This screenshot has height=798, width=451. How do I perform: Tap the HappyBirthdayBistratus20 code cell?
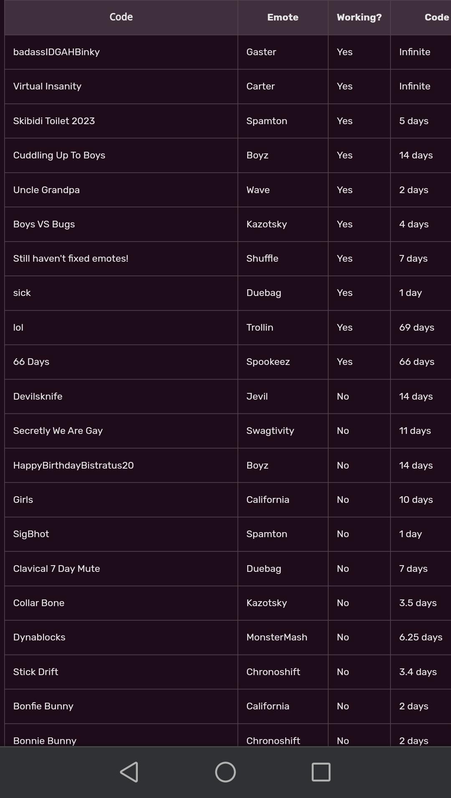click(73, 465)
